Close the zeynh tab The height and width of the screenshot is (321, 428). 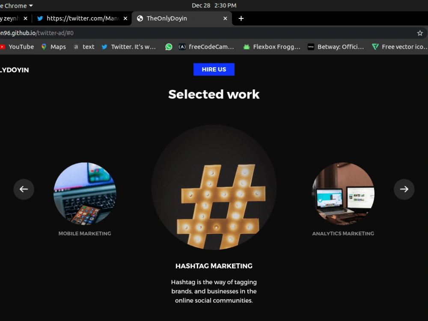25,18
